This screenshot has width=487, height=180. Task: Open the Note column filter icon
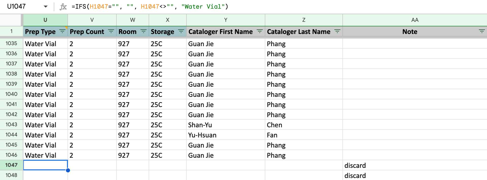pyautogui.click(x=482, y=31)
